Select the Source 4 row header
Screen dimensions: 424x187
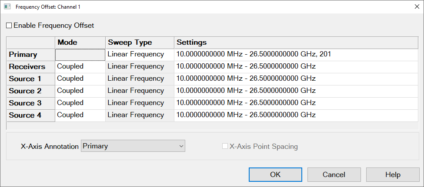30,115
